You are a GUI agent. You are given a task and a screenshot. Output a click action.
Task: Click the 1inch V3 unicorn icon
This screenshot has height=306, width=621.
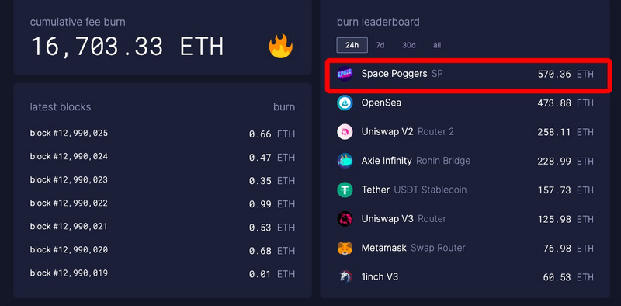345,276
